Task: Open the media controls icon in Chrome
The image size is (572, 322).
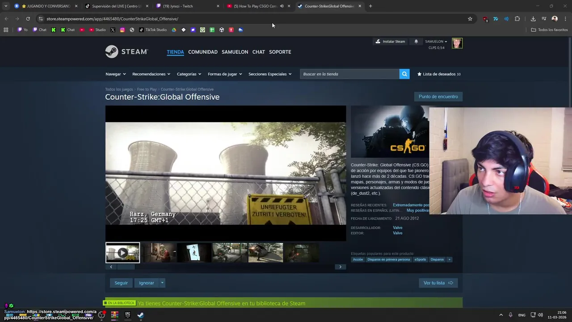Action: tap(544, 19)
